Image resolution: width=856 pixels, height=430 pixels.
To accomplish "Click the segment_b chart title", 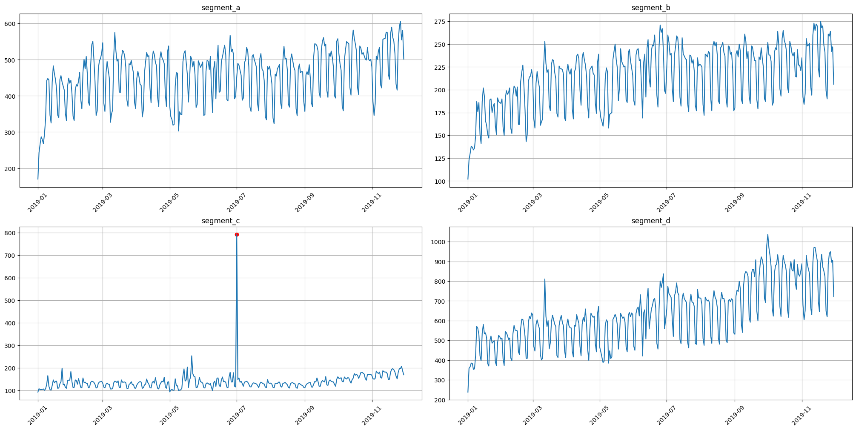I will click(x=651, y=8).
